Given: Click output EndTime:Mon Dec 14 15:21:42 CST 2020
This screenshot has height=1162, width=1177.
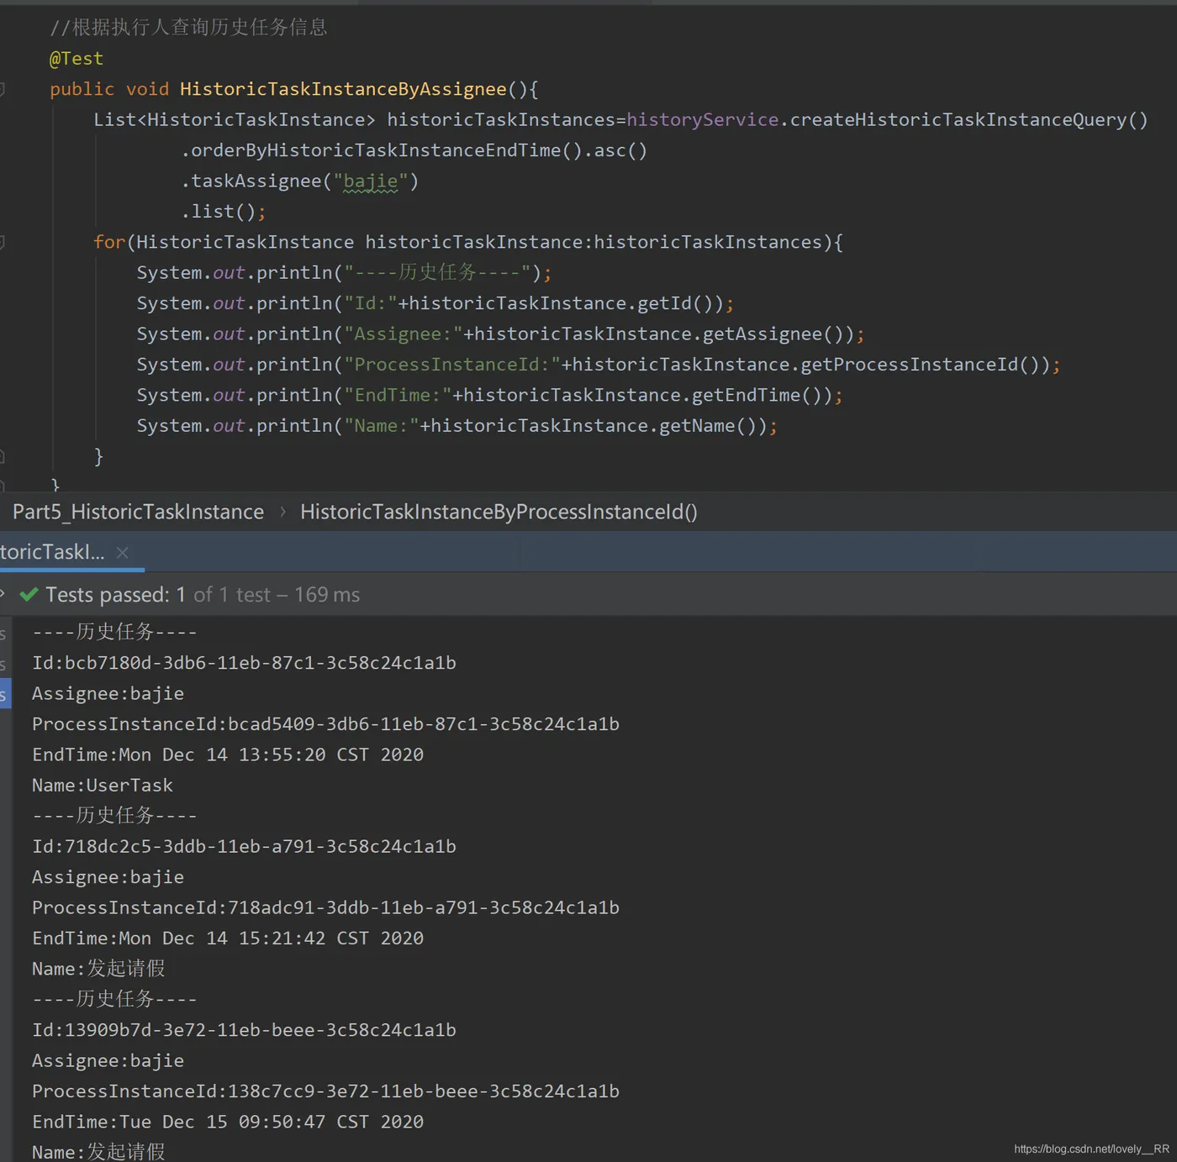Looking at the screenshot, I should tap(228, 939).
